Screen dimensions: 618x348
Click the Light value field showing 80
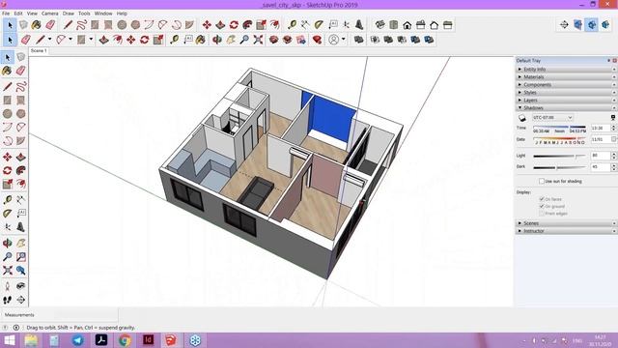point(601,156)
